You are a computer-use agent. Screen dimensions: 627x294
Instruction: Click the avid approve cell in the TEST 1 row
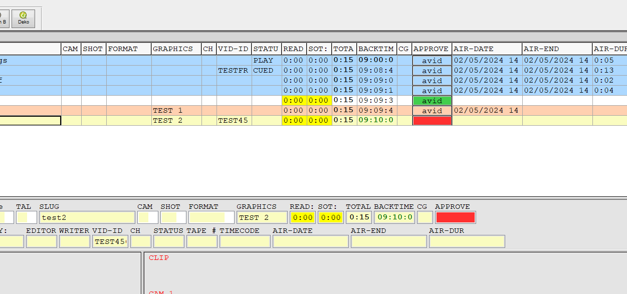click(432, 111)
